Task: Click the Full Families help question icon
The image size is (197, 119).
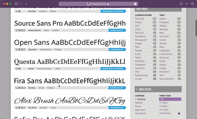Action: [179, 113]
